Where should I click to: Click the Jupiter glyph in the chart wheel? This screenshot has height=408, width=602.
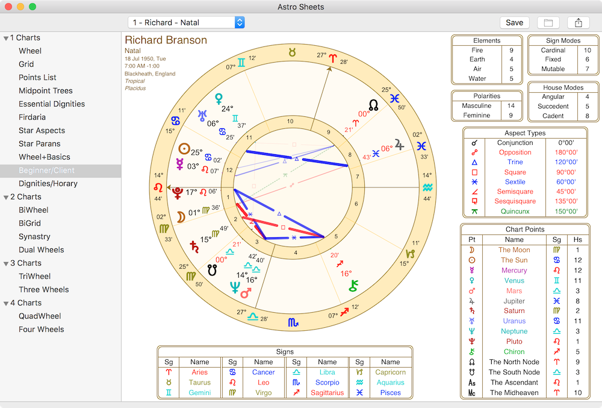[x=399, y=145]
